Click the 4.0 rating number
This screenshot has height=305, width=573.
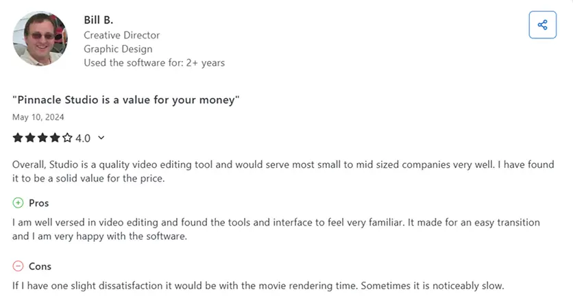point(83,138)
